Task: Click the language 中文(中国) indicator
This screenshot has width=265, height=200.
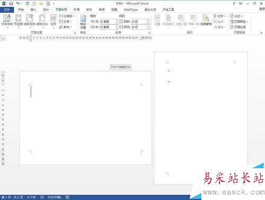Action: pos(55,197)
